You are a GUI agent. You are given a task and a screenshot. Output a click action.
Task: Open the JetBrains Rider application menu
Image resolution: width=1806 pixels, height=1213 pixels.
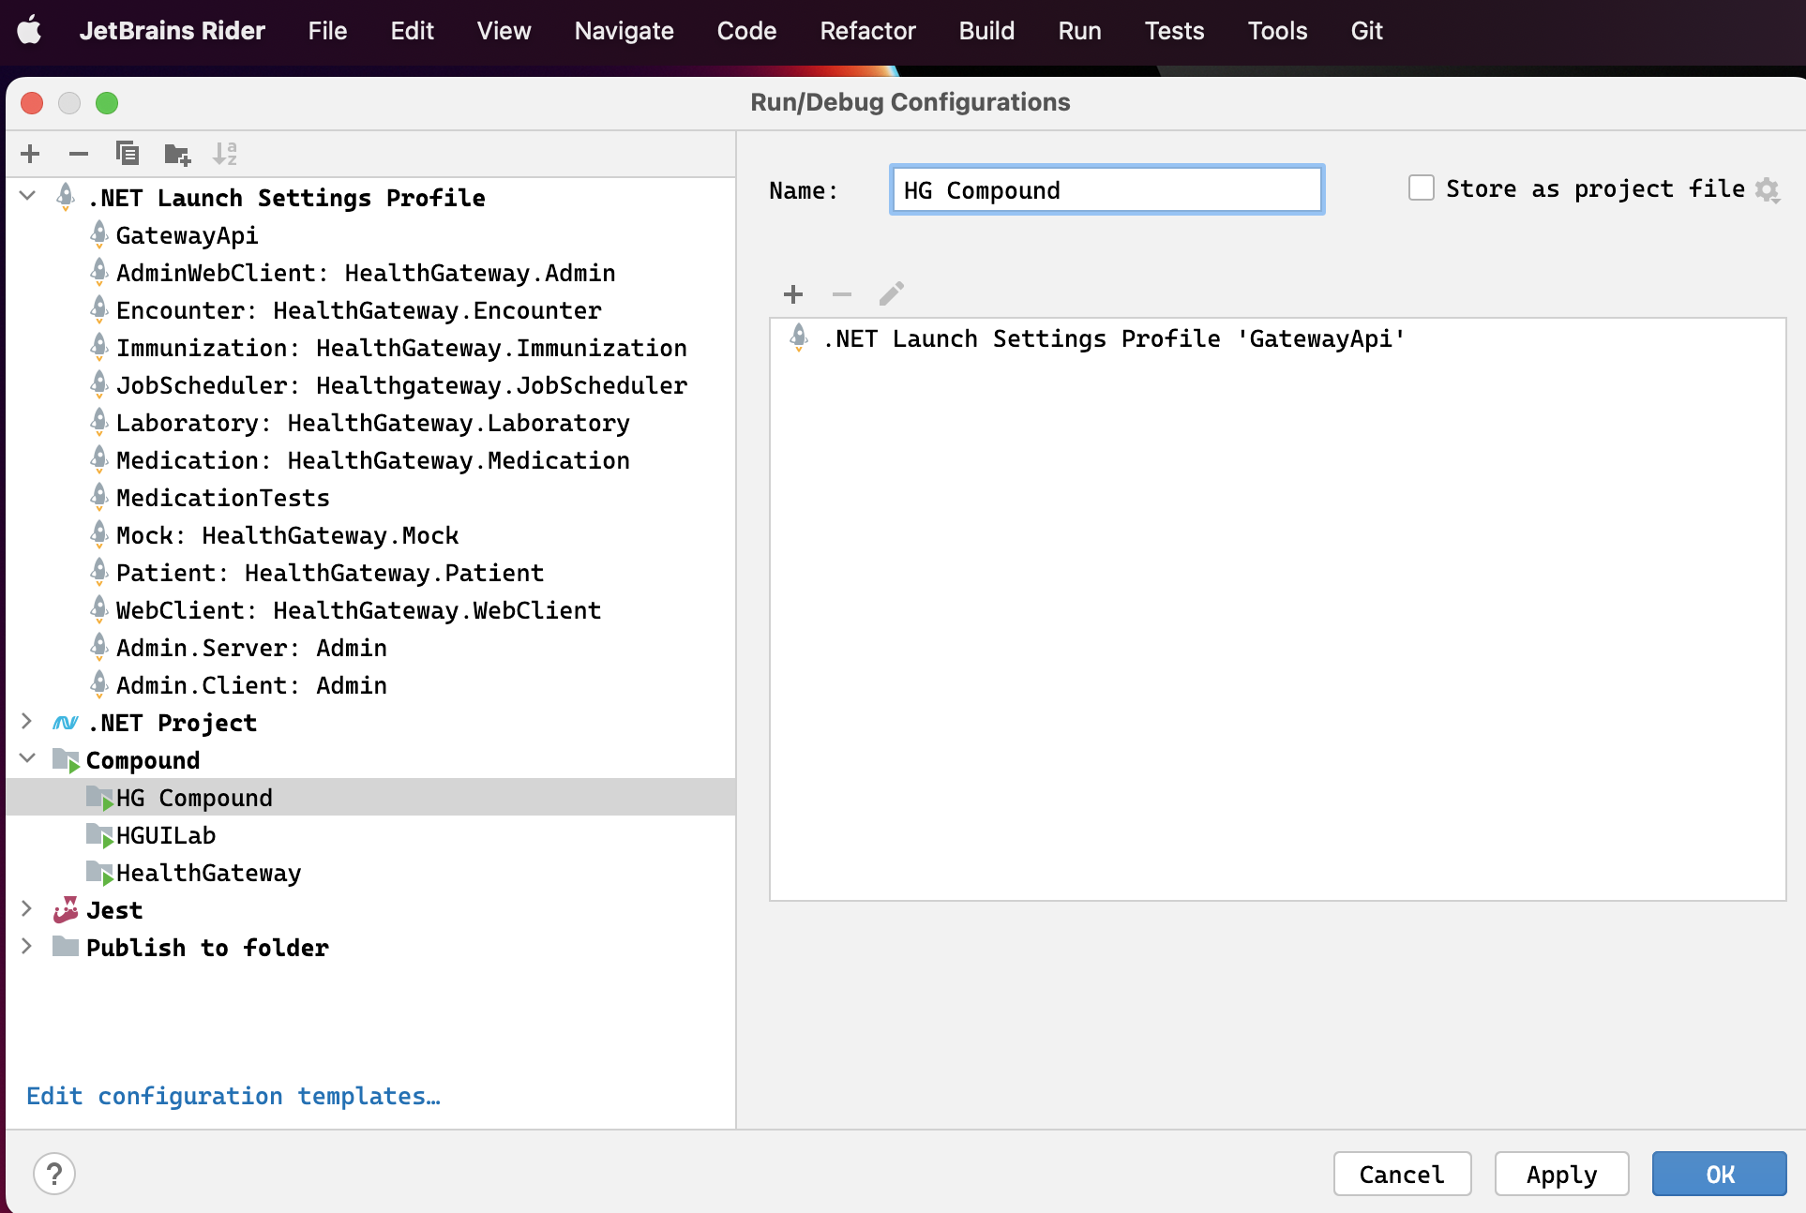point(173,31)
